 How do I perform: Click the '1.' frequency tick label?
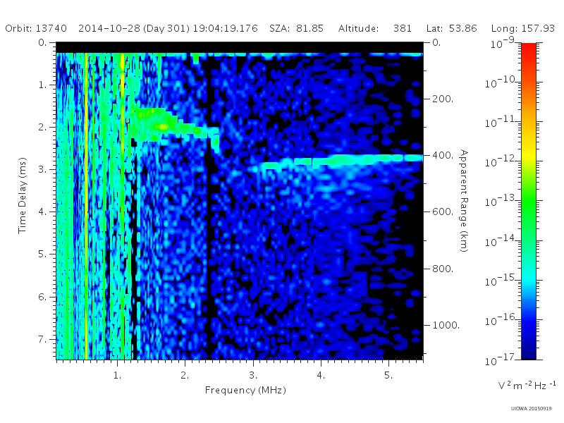[117, 375]
